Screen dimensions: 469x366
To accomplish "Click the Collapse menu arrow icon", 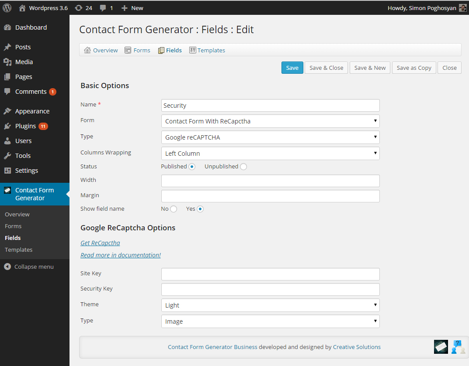I will pos(7,267).
